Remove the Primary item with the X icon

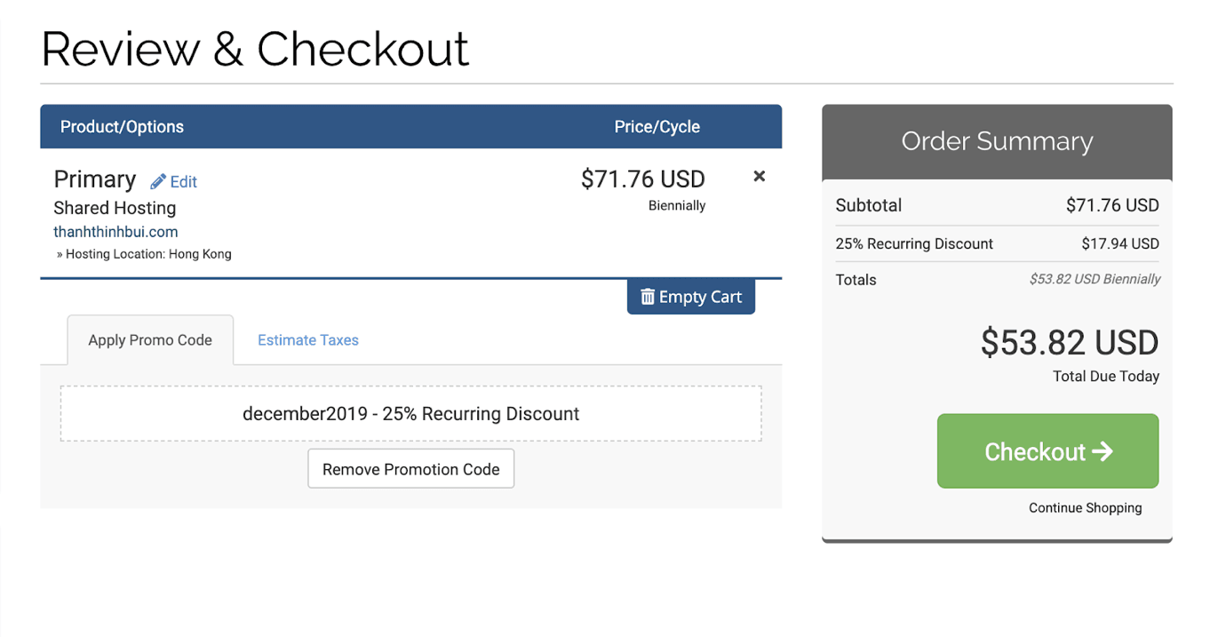(x=760, y=176)
